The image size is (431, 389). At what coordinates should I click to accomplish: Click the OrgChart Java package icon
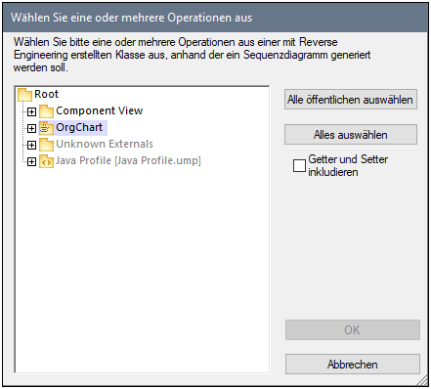click(x=46, y=128)
